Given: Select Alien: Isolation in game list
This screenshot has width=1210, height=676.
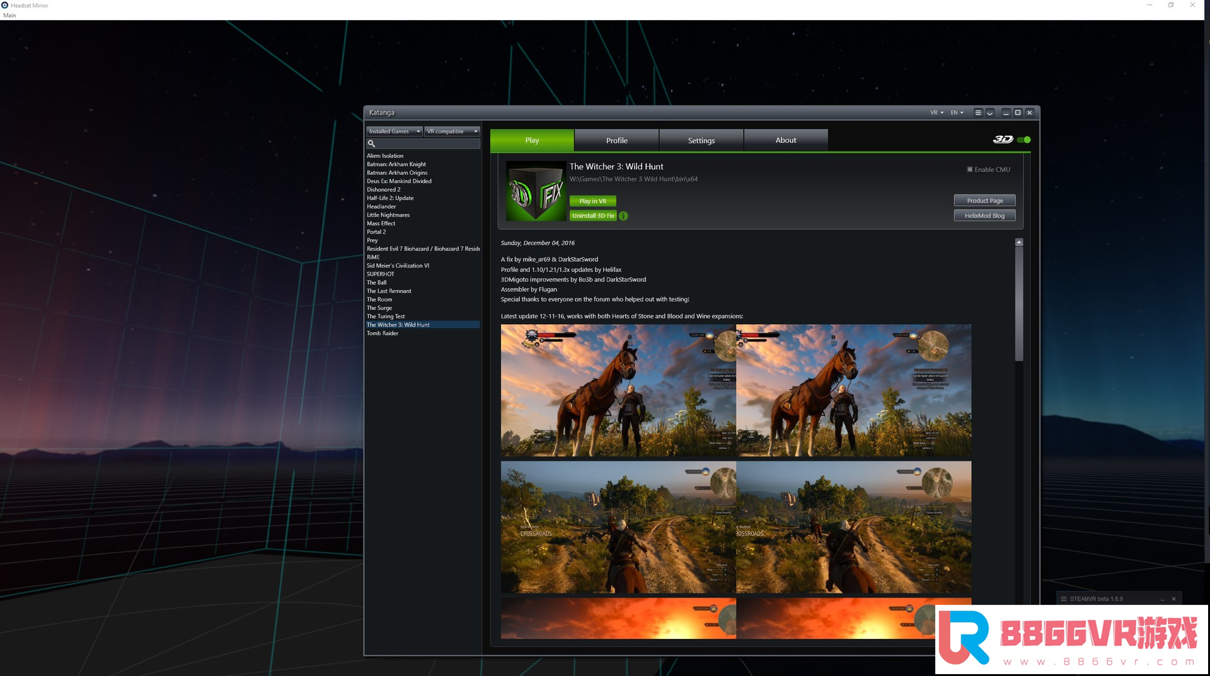Looking at the screenshot, I should (x=423, y=156).
